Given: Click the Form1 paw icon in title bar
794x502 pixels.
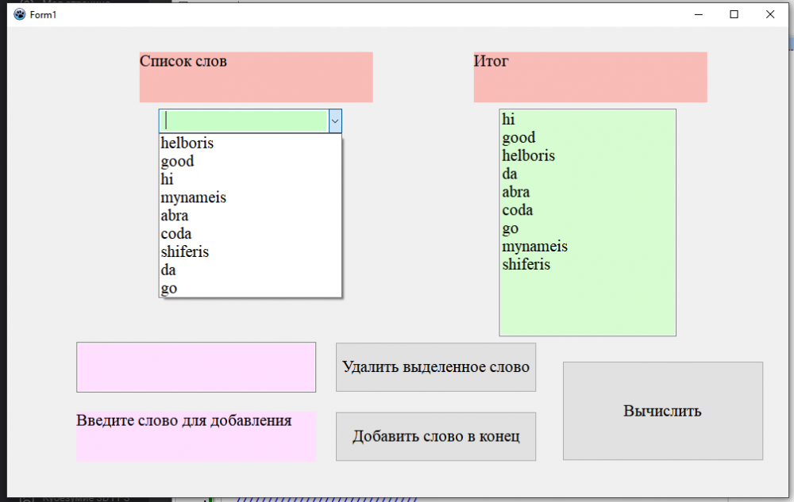Looking at the screenshot, I should point(20,14).
